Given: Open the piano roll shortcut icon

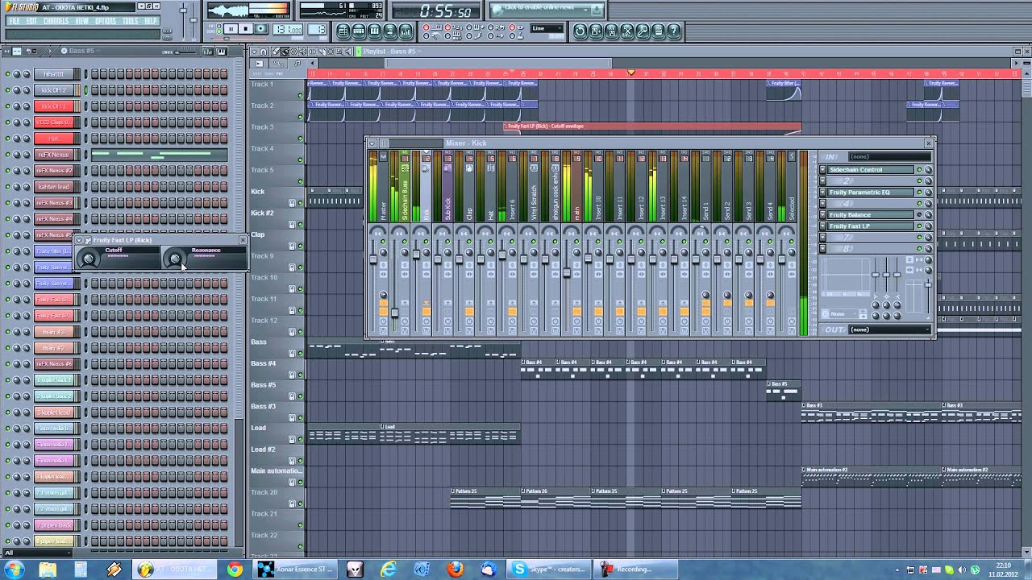Looking at the screenshot, I should click(x=374, y=31).
